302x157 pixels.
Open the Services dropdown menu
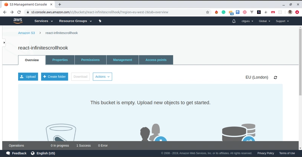(43, 21)
